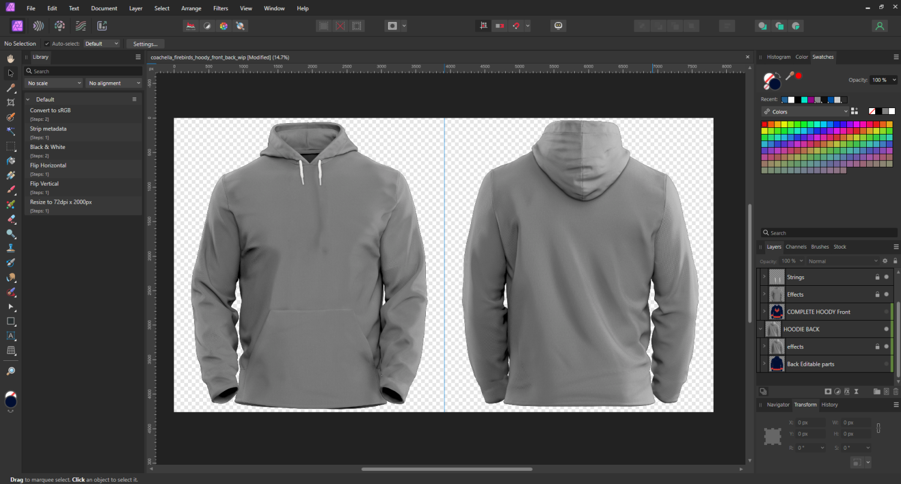Select the Text tool
901x484 pixels.
[x=11, y=336]
